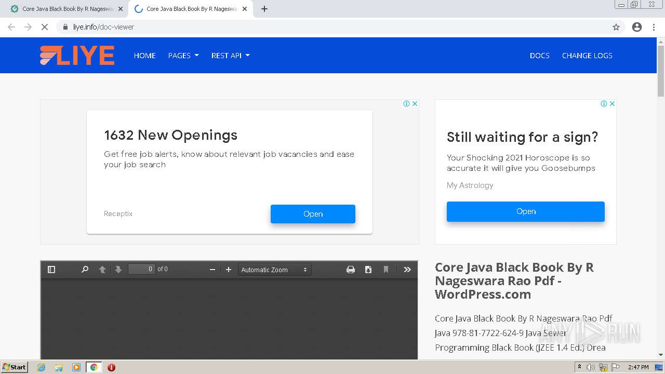
Task: Click the PDF viewer bookmark icon
Action: tap(386, 269)
